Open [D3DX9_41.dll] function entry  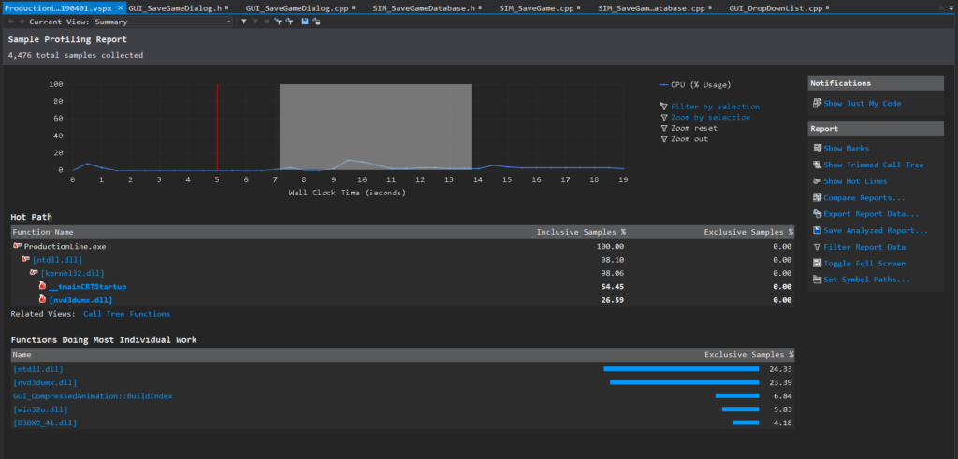click(x=45, y=423)
